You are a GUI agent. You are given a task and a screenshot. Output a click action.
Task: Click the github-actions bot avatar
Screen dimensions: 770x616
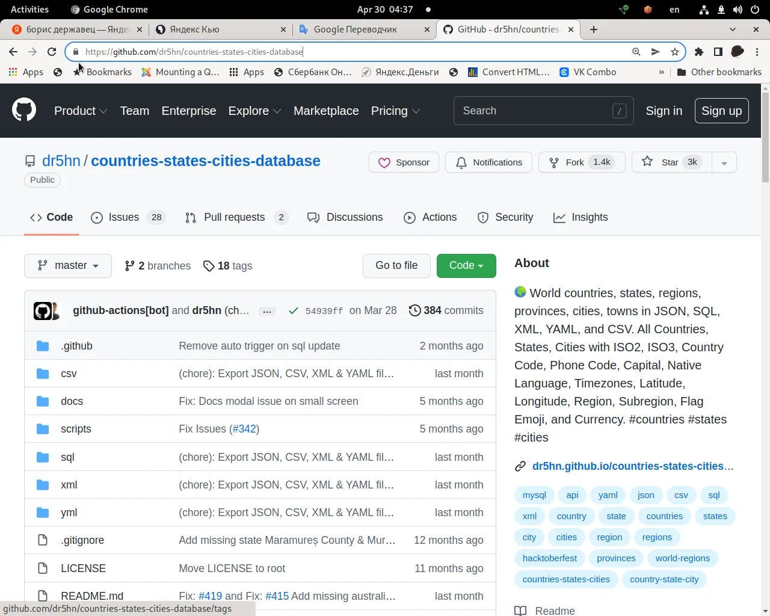pos(42,311)
